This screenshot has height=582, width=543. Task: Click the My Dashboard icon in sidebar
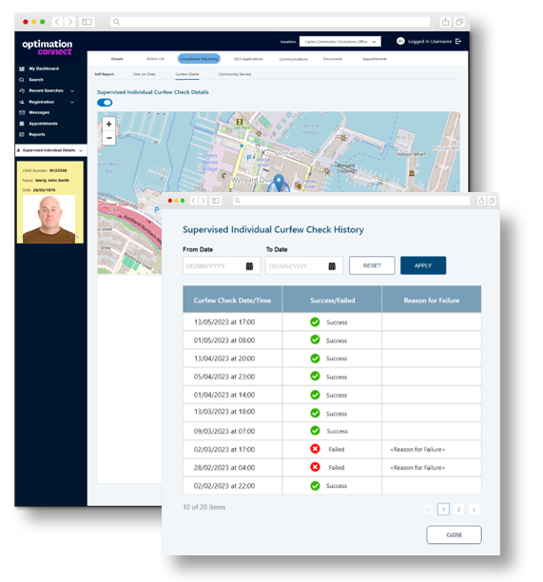click(22, 68)
